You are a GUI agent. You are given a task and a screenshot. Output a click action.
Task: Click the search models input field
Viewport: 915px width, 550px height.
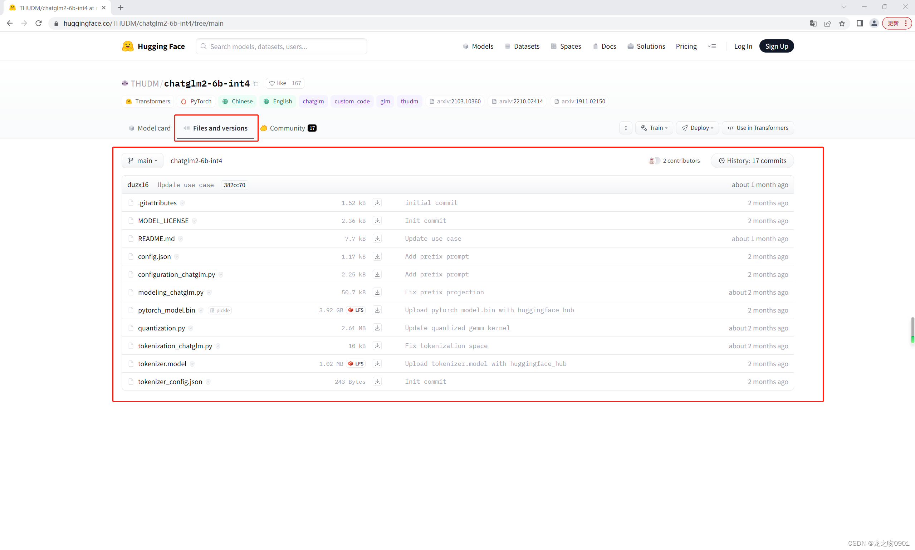[x=282, y=46]
